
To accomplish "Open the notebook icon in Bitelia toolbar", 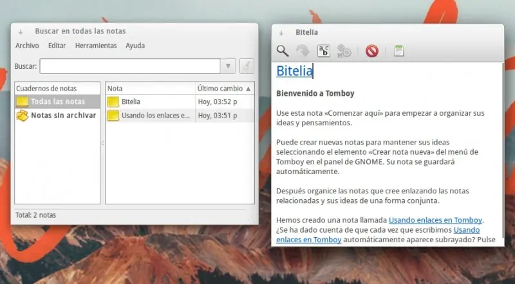I will point(398,51).
